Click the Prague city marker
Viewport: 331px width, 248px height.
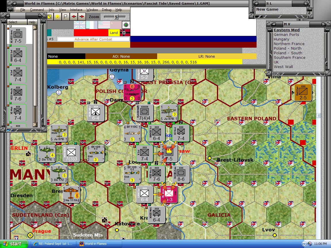point(30,235)
